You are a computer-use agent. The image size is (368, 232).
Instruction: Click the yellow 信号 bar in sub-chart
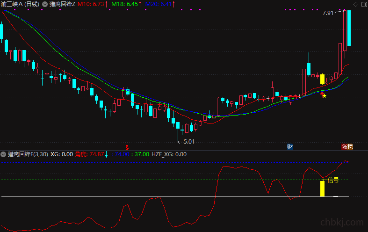coord(323,188)
